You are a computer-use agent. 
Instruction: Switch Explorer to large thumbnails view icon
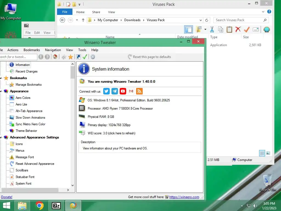(x=268, y=153)
